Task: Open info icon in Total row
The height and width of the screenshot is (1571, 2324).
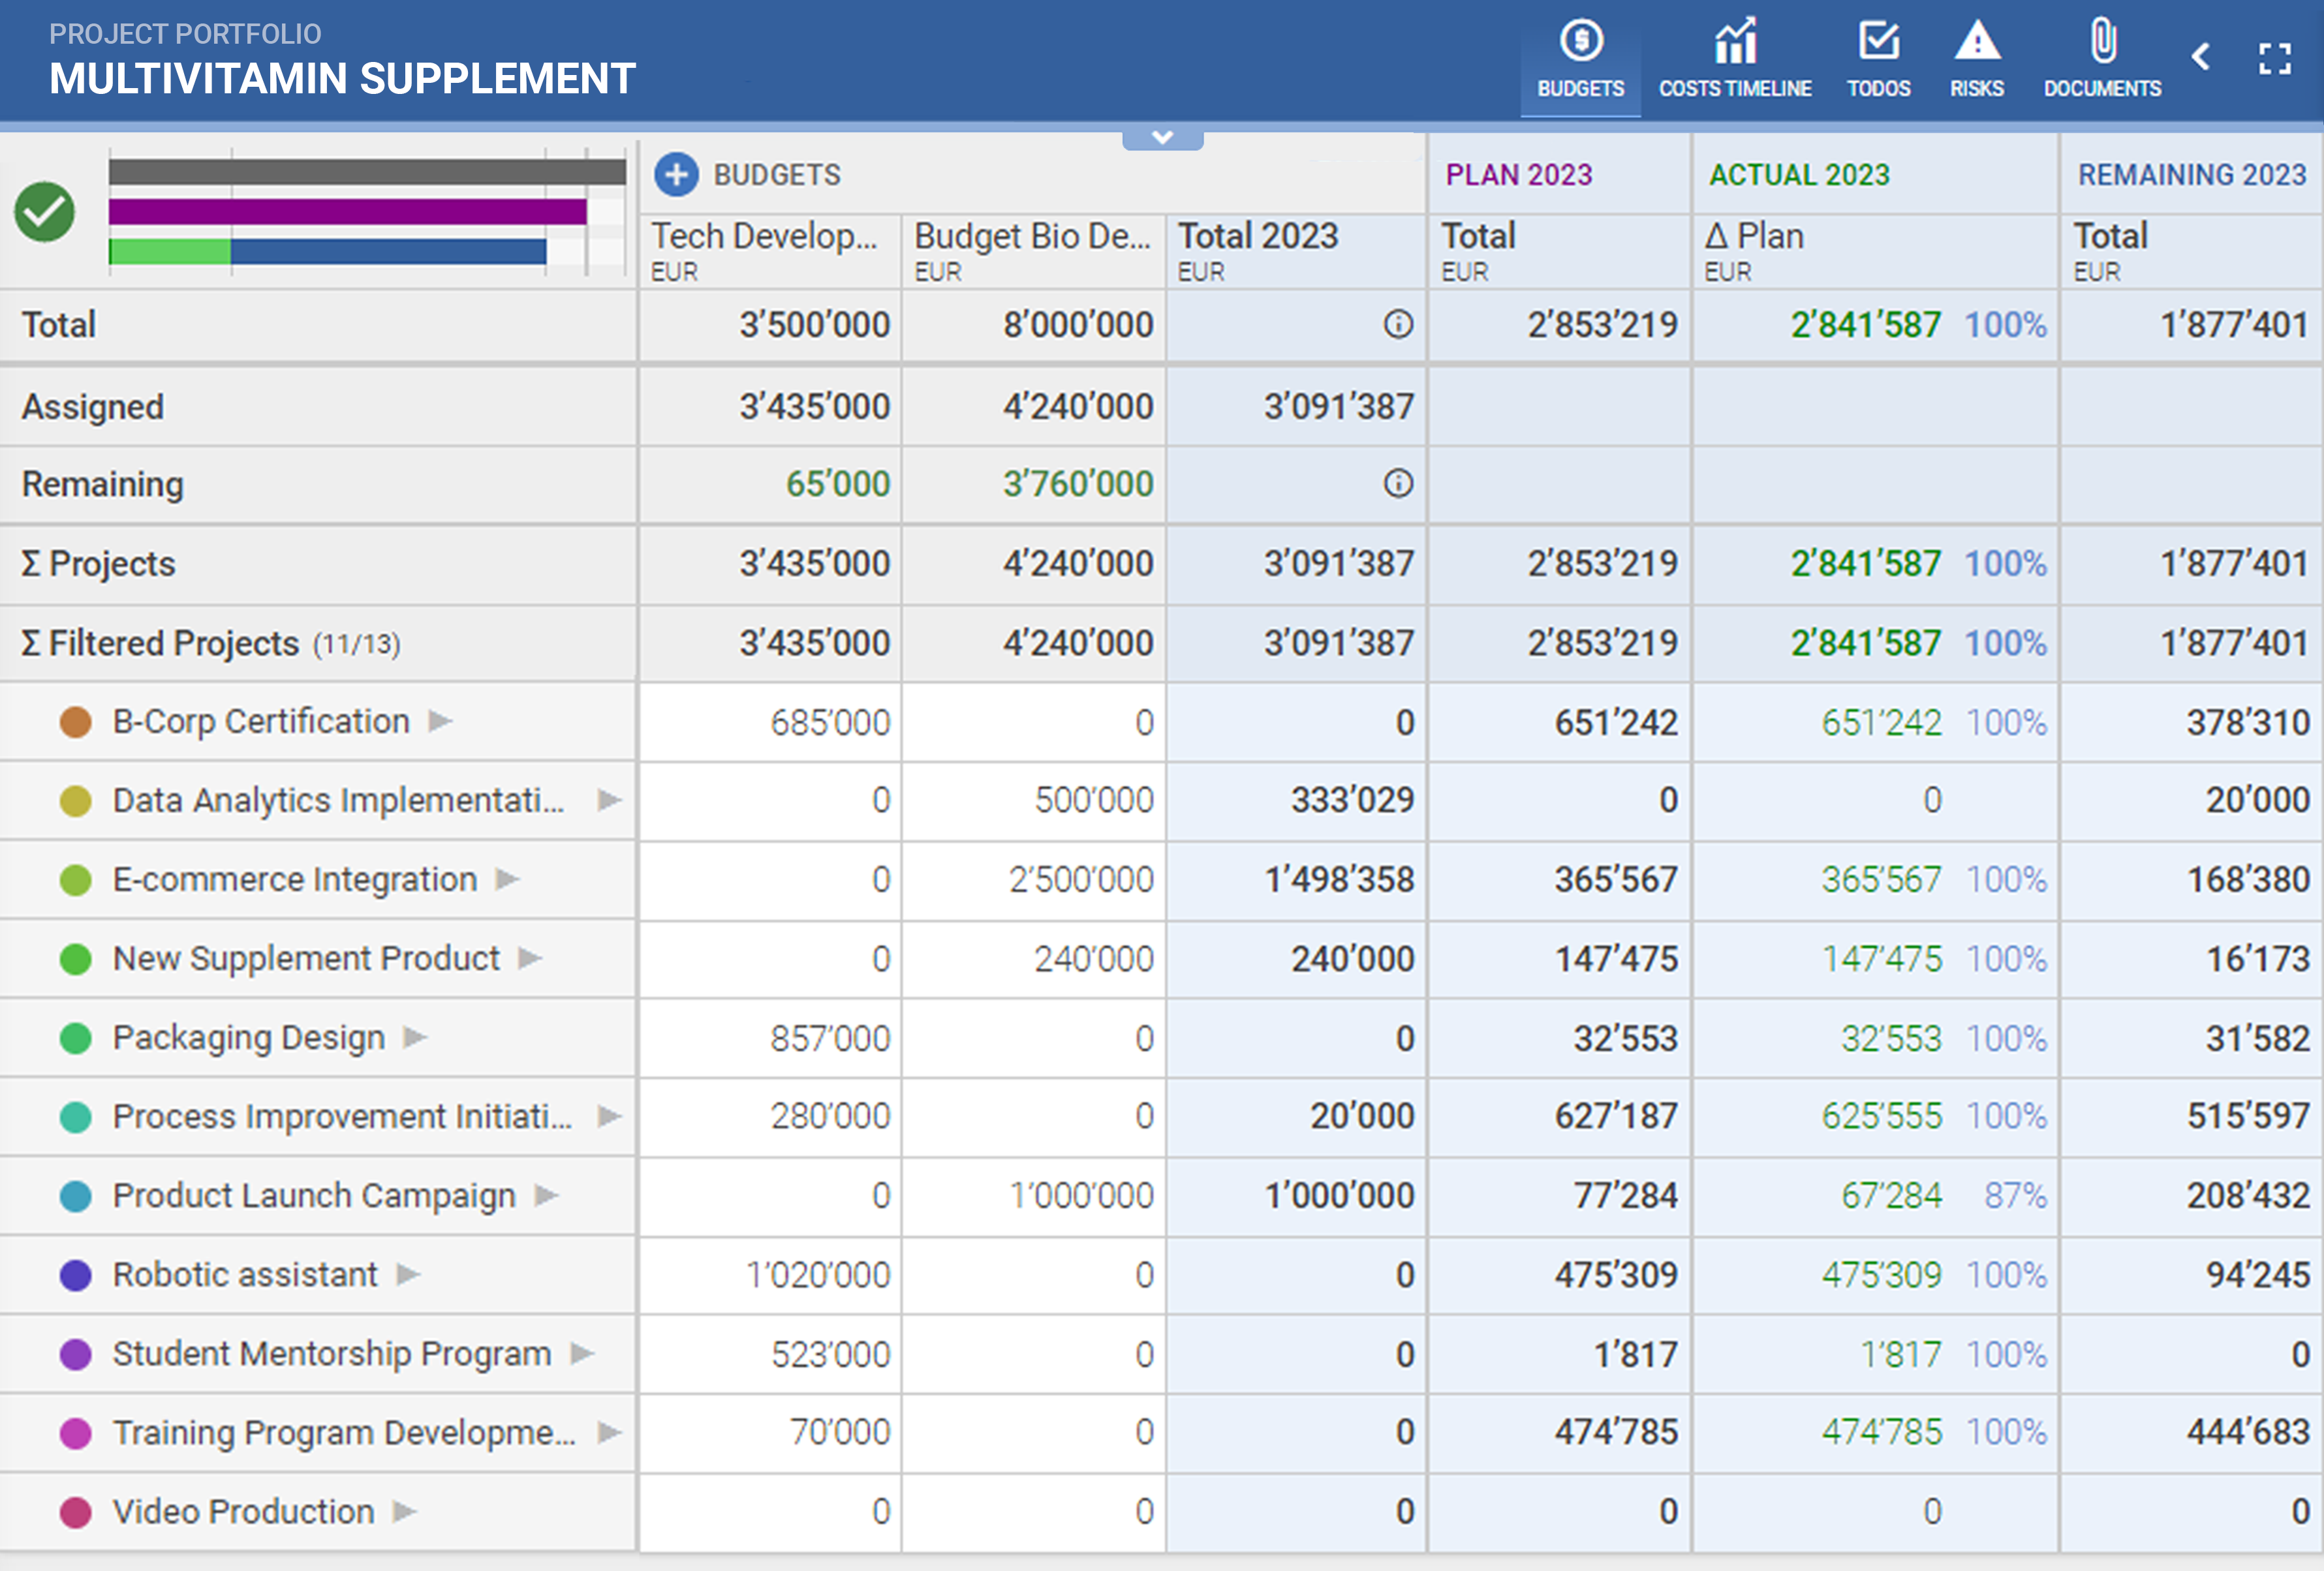Action: [1398, 324]
